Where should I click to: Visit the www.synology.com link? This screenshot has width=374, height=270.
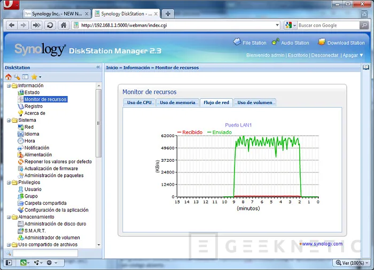[322, 244]
